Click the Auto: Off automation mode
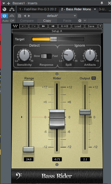111x184 pixels. pos(8,21)
